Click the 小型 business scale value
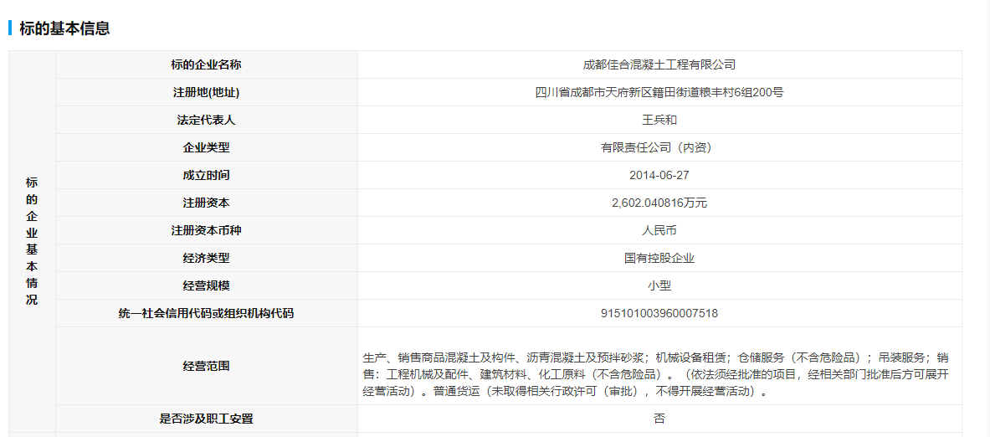This screenshot has height=437, width=990. [x=659, y=285]
